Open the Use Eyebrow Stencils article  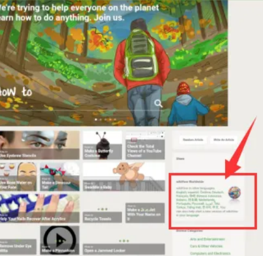tap(40, 145)
